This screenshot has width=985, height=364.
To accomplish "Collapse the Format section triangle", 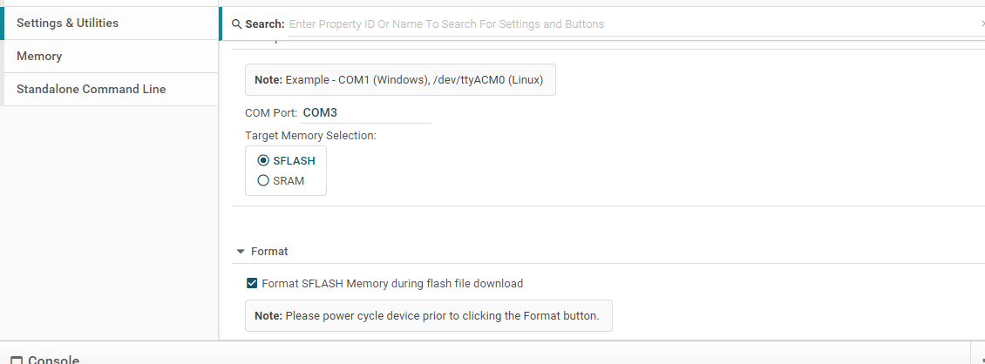I will [241, 252].
